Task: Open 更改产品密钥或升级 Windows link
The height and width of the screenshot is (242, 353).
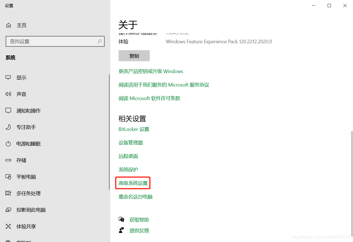Action: coord(151,71)
